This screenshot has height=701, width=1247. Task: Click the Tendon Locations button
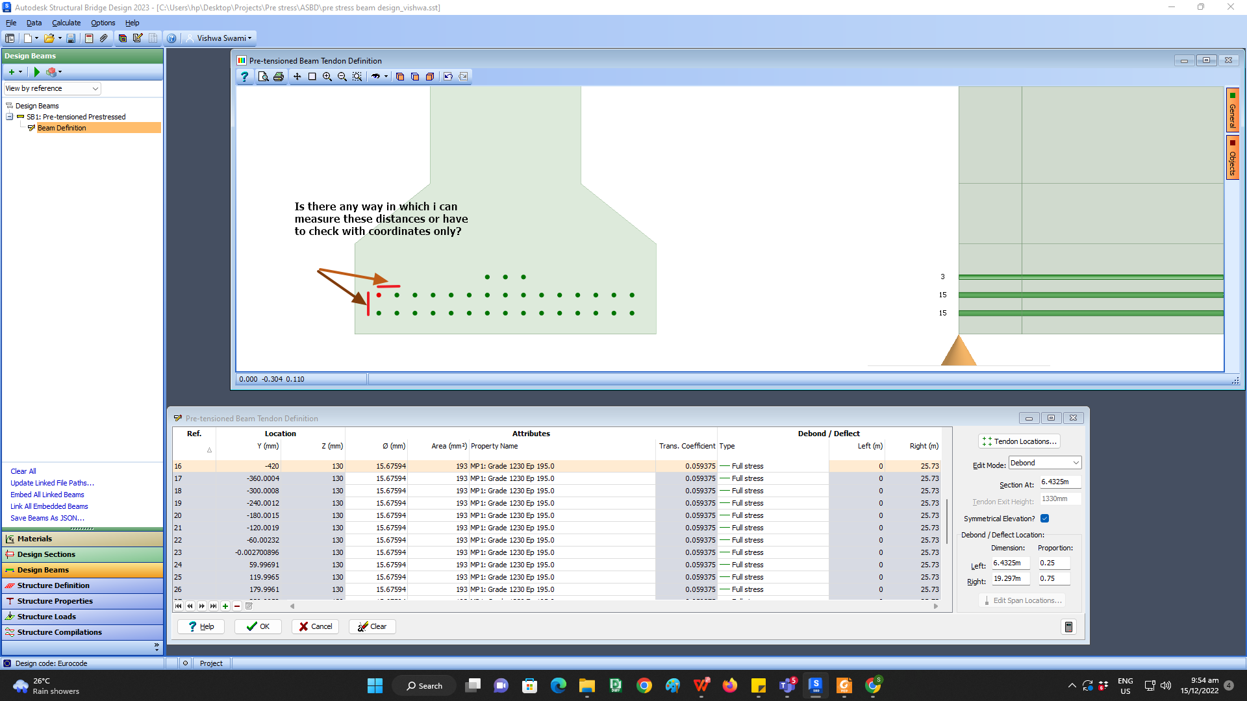[1018, 441]
